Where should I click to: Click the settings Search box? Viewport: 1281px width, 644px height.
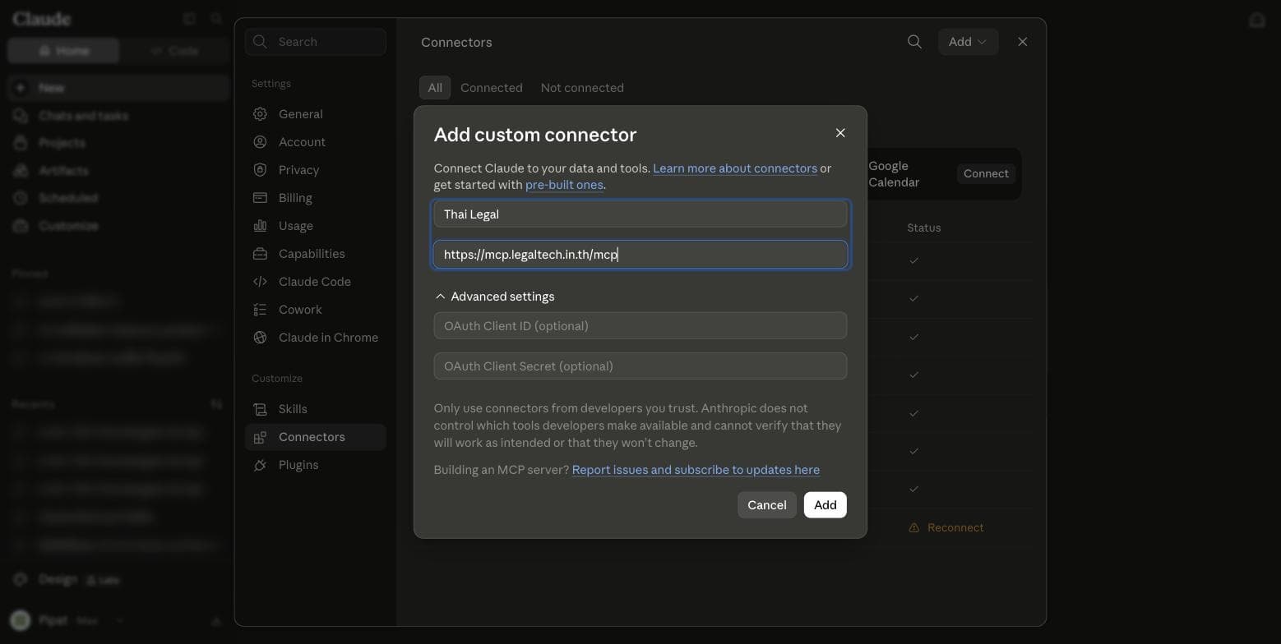[316, 42]
